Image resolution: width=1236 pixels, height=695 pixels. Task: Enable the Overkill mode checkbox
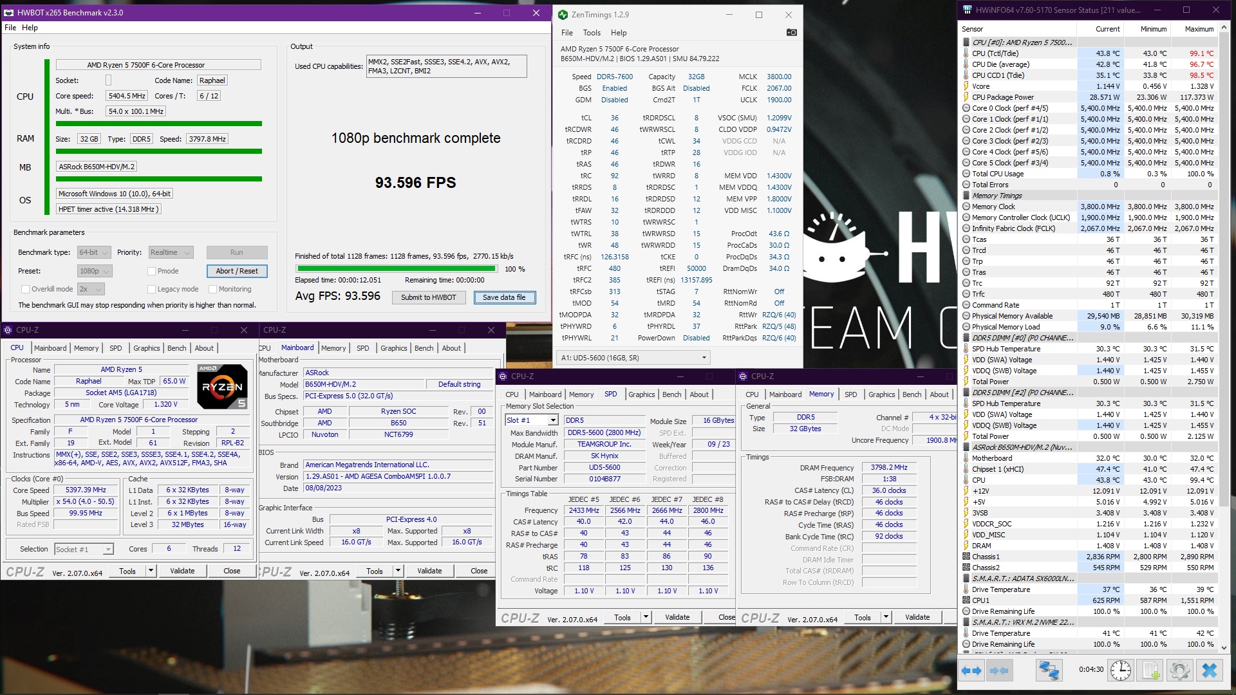coord(26,289)
